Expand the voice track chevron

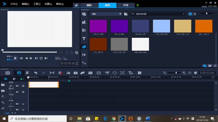click(x=23, y=104)
